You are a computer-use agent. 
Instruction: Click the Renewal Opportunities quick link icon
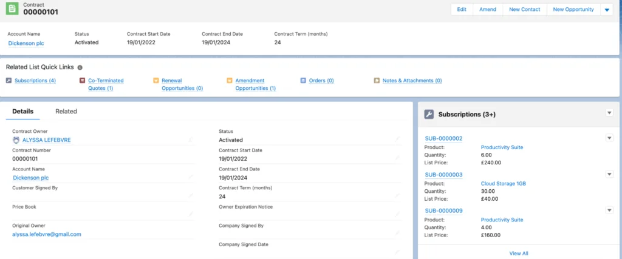(156, 81)
